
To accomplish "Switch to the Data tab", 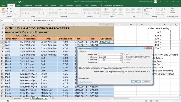I will (x=46, y=5).
